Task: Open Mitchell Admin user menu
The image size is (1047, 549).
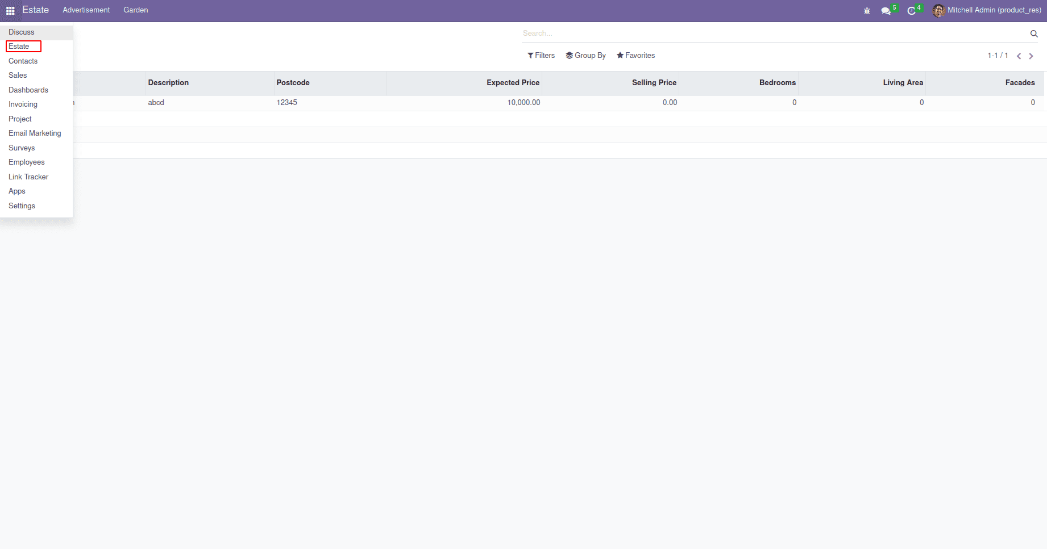Action: point(987,10)
